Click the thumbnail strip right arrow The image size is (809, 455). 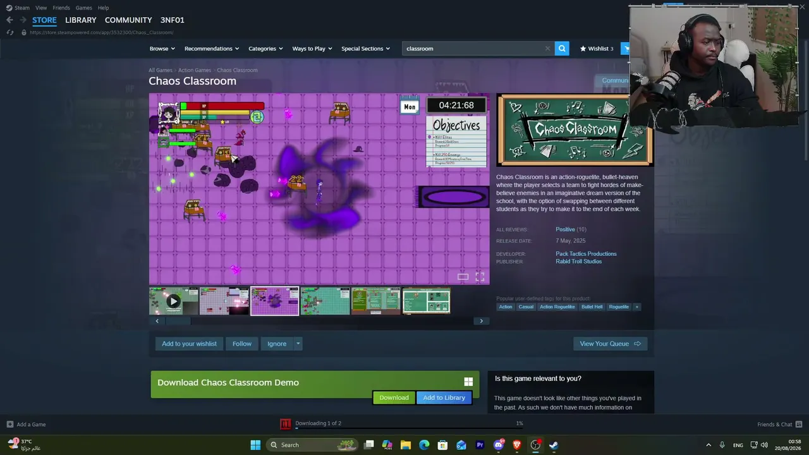[x=481, y=321]
